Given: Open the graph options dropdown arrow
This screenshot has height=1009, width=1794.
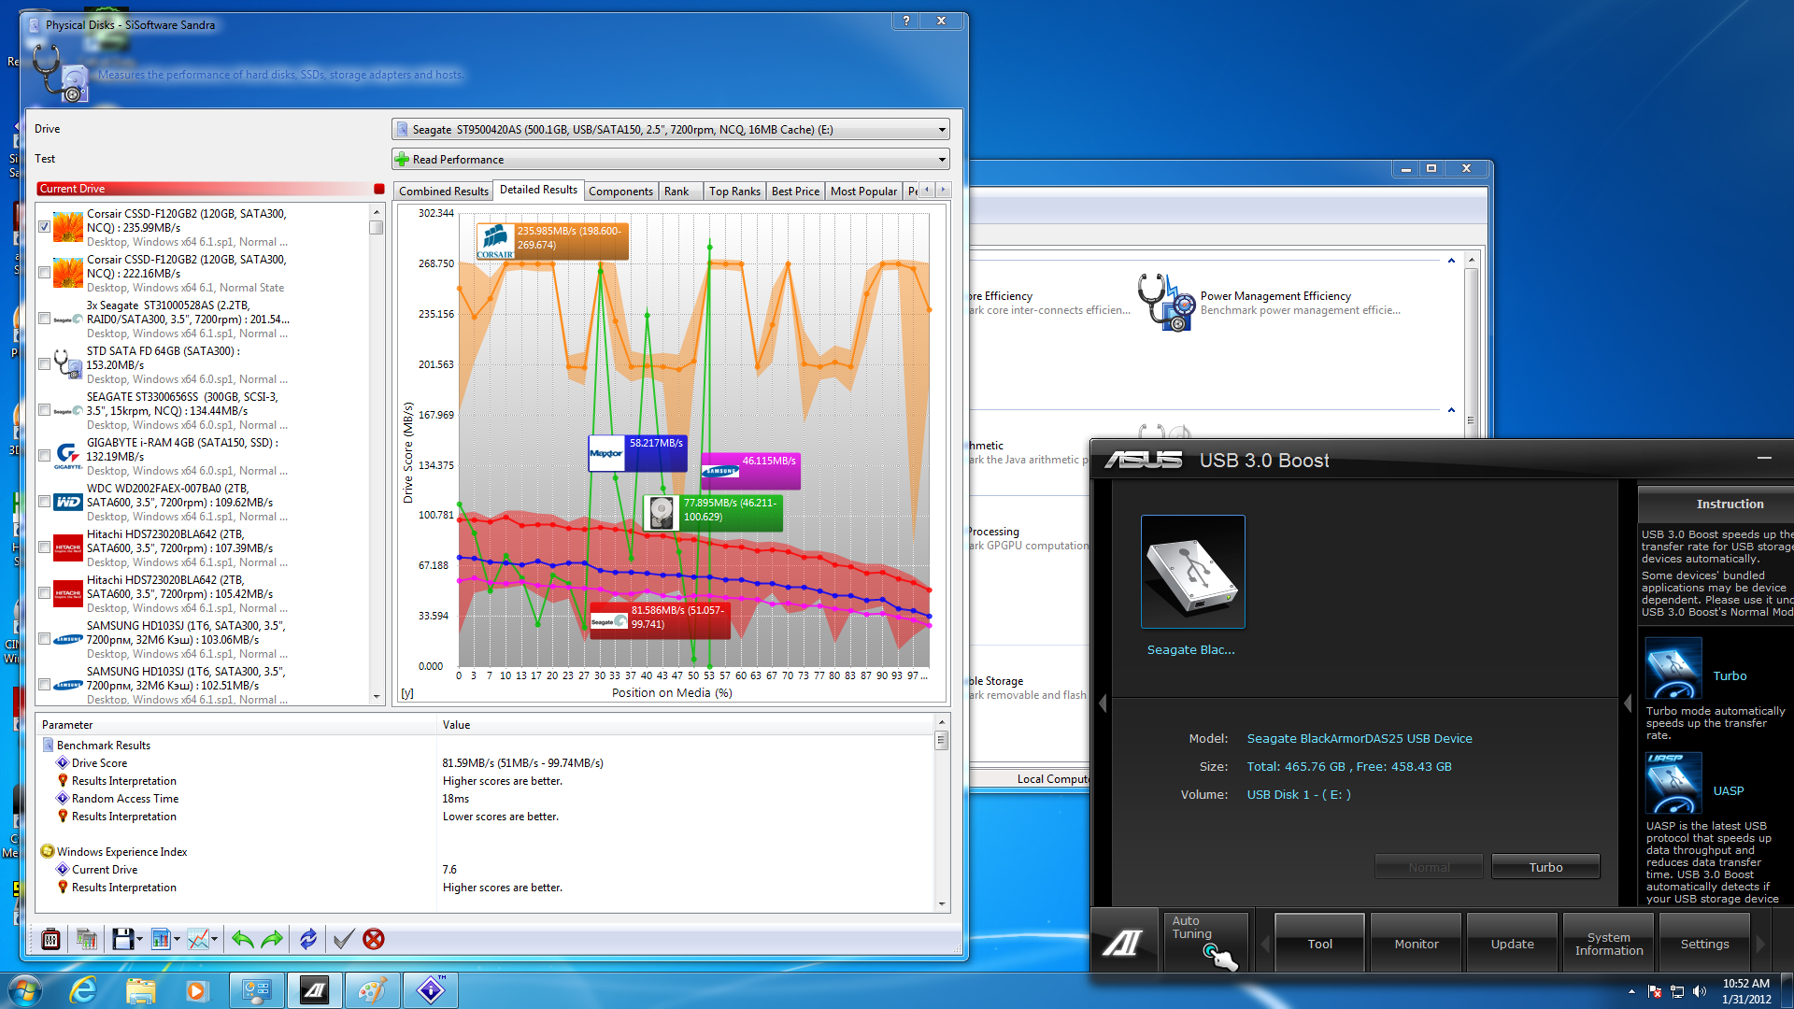Looking at the screenshot, I should coord(215,940).
